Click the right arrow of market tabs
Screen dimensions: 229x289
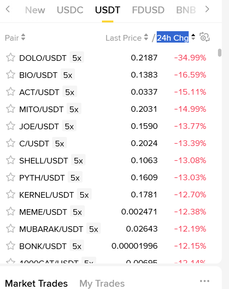coord(207,9)
